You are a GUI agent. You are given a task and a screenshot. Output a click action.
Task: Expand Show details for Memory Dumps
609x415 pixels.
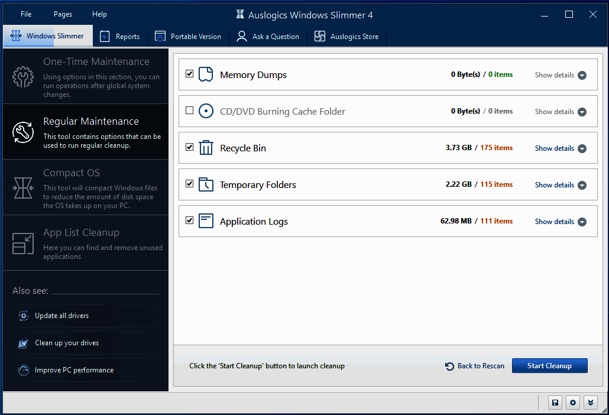[560, 75]
